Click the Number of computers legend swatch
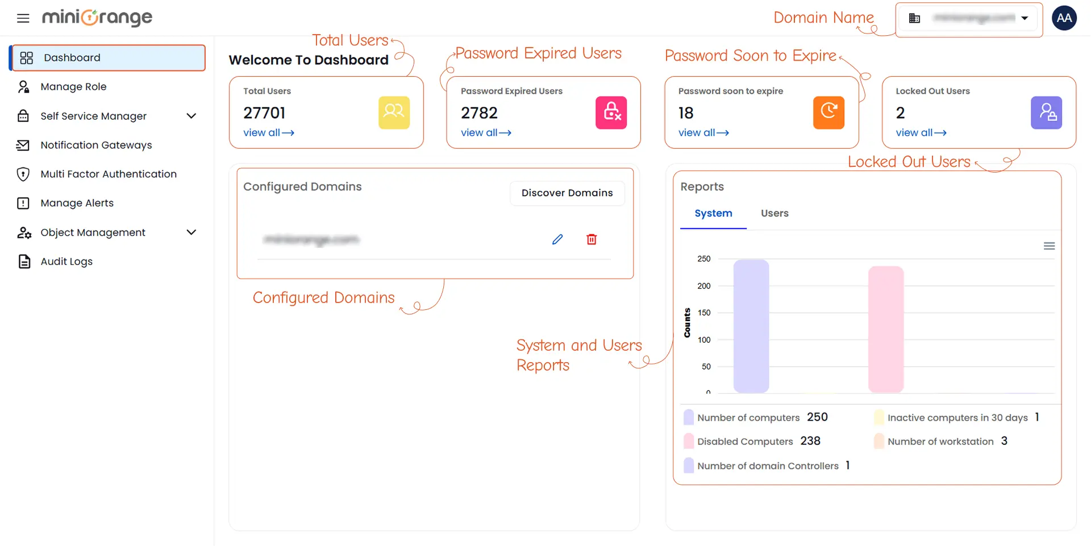 [x=688, y=417]
